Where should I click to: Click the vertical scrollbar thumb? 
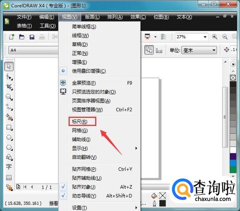pos(225,117)
